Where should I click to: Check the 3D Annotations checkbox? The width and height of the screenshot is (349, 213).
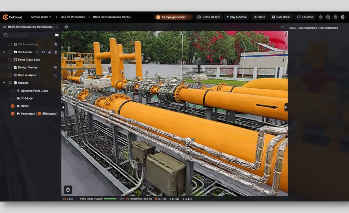pyautogui.click(x=10, y=52)
